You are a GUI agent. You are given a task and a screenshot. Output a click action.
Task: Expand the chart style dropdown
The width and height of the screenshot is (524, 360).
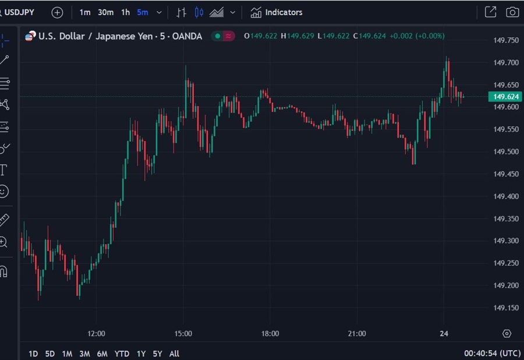[x=232, y=12]
